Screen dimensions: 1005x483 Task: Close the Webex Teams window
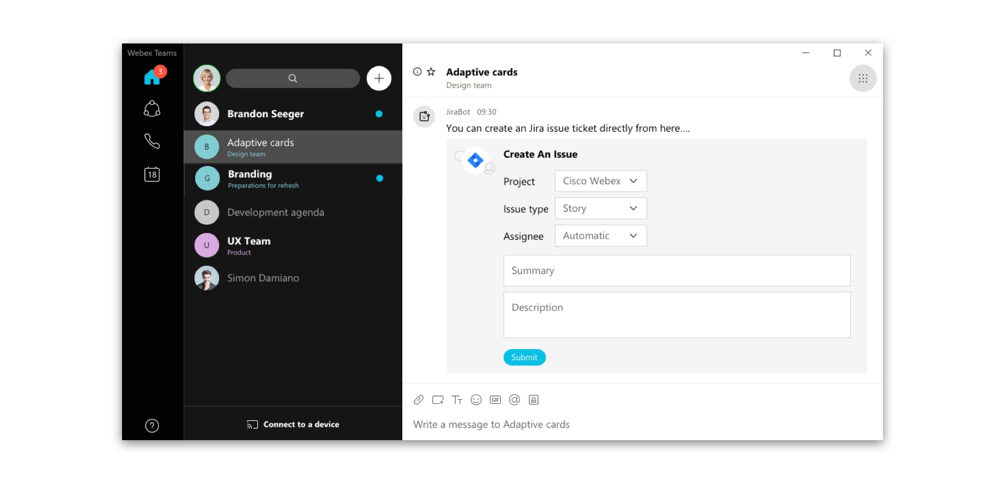click(x=869, y=53)
